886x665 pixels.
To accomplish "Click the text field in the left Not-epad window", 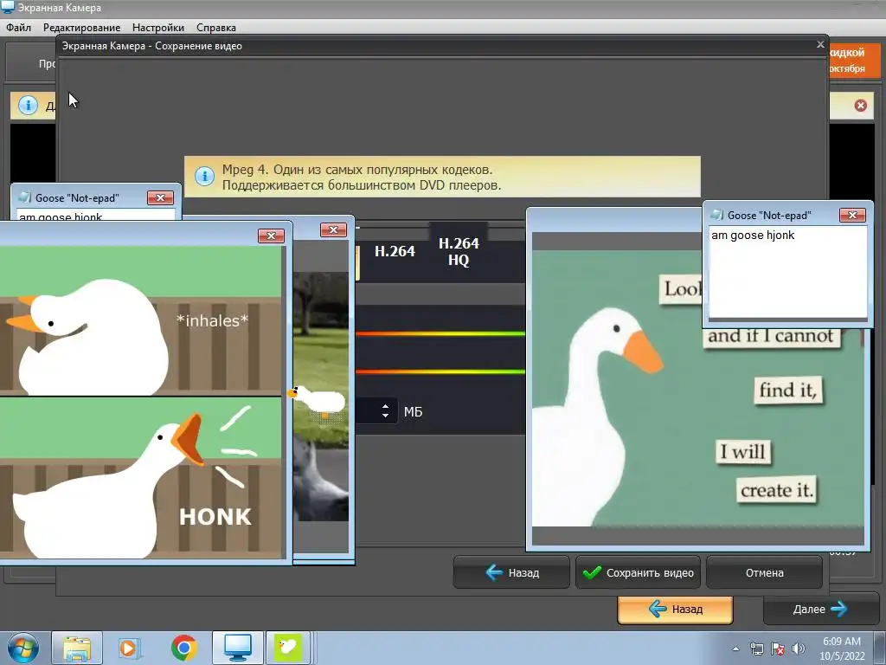I will 96,216.
